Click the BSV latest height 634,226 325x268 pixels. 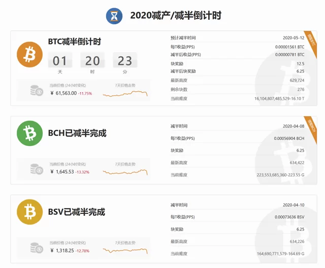click(x=297, y=241)
